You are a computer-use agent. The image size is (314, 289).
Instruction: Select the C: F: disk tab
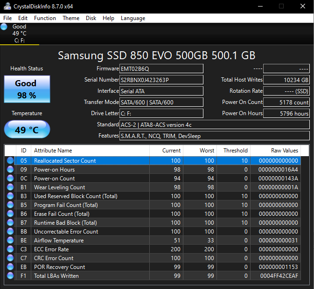(20, 34)
